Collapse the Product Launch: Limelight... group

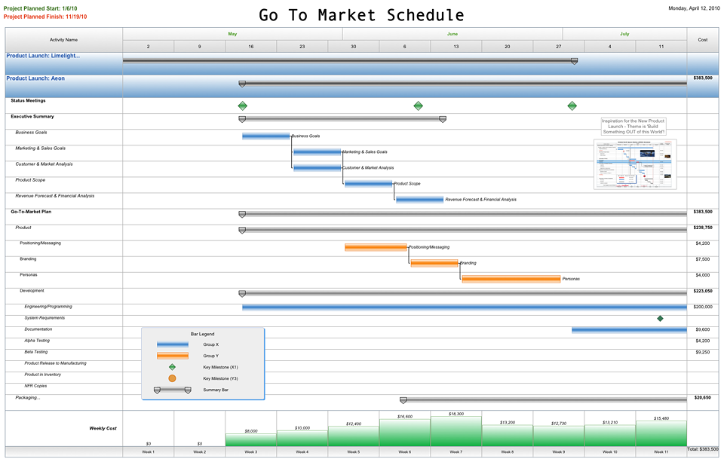click(x=43, y=56)
